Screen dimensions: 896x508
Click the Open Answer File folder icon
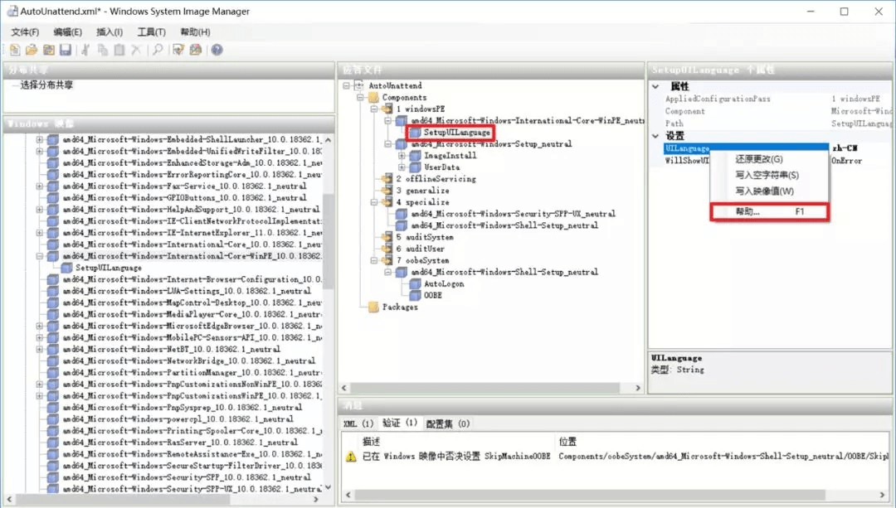click(31, 51)
